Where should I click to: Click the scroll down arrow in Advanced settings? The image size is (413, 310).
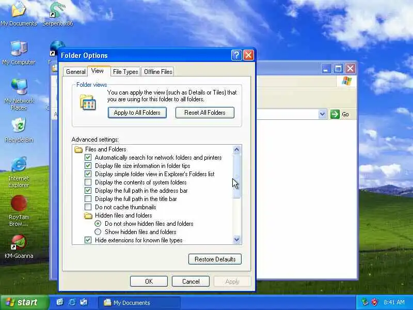coord(236,240)
